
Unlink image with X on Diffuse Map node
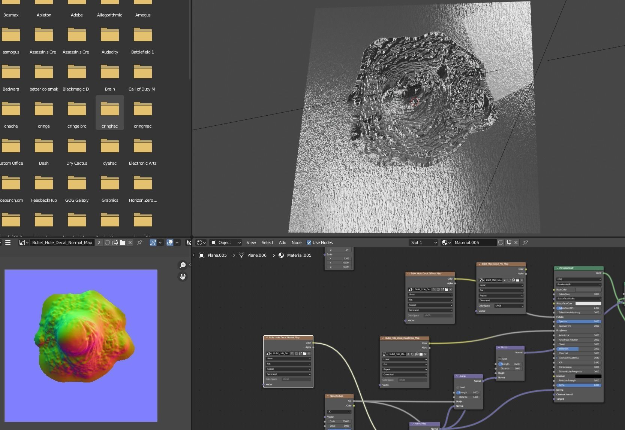[451, 289]
